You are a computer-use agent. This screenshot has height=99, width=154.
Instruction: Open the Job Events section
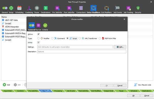click(118, 9)
